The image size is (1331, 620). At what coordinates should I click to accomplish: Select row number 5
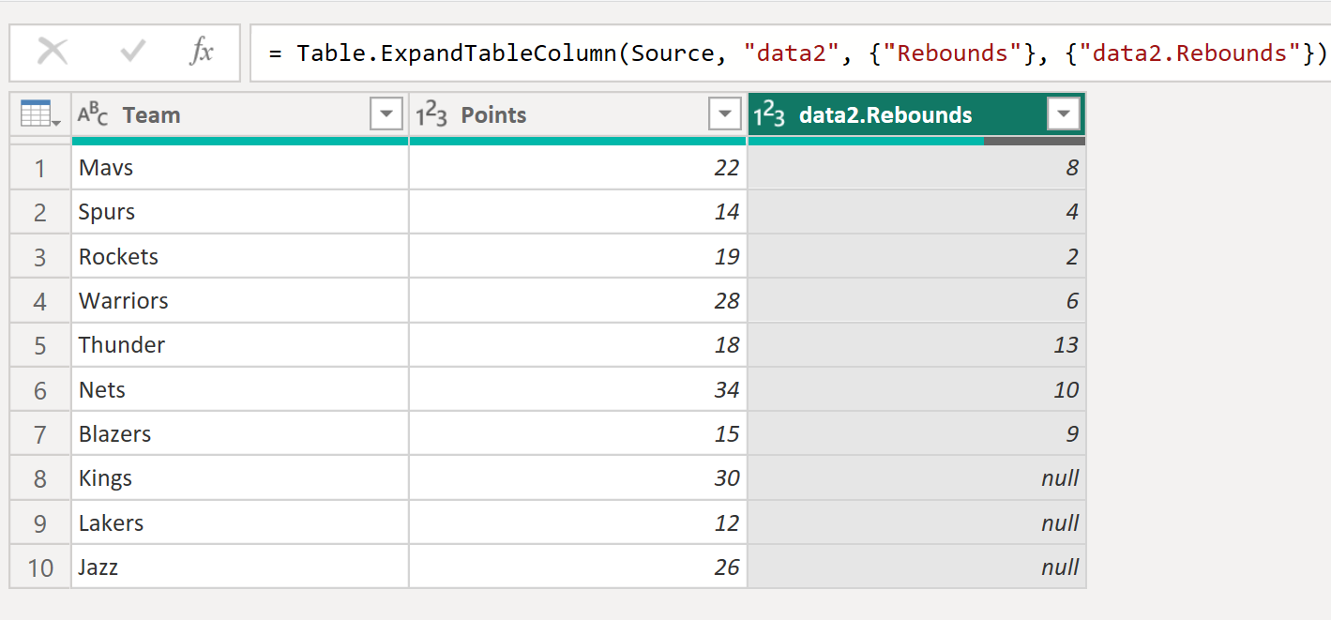(x=40, y=345)
